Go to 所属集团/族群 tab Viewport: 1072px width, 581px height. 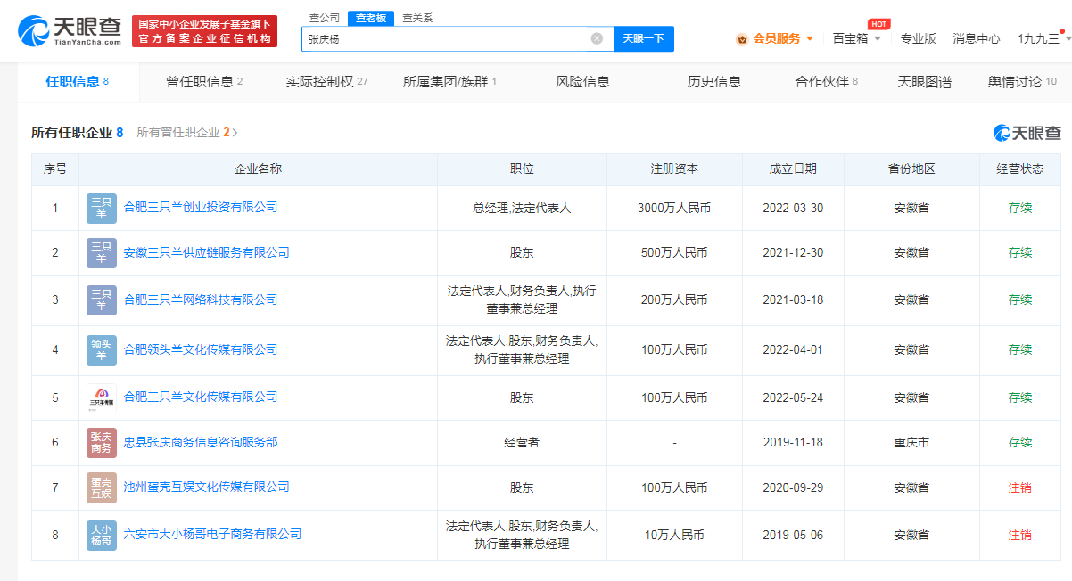[449, 82]
